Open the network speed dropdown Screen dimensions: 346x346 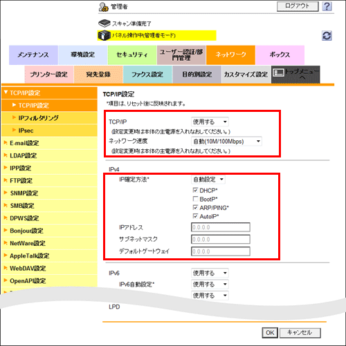click(x=226, y=142)
